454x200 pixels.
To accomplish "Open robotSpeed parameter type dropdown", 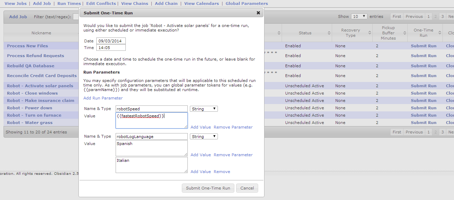I will point(204,109).
